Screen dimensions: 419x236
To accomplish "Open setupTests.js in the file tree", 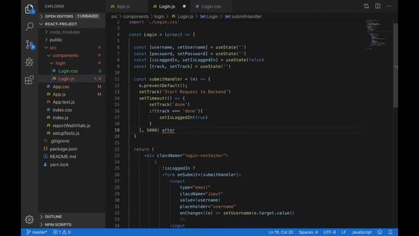I will click(x=66, y=133).
